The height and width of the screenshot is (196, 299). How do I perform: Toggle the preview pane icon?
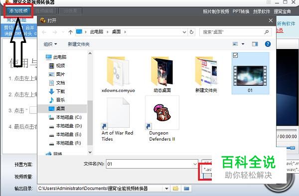[x=255, y=44]
